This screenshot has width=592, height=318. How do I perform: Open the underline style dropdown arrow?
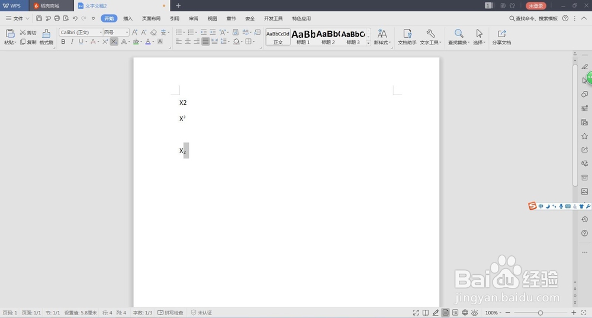[x=86, y=42]
